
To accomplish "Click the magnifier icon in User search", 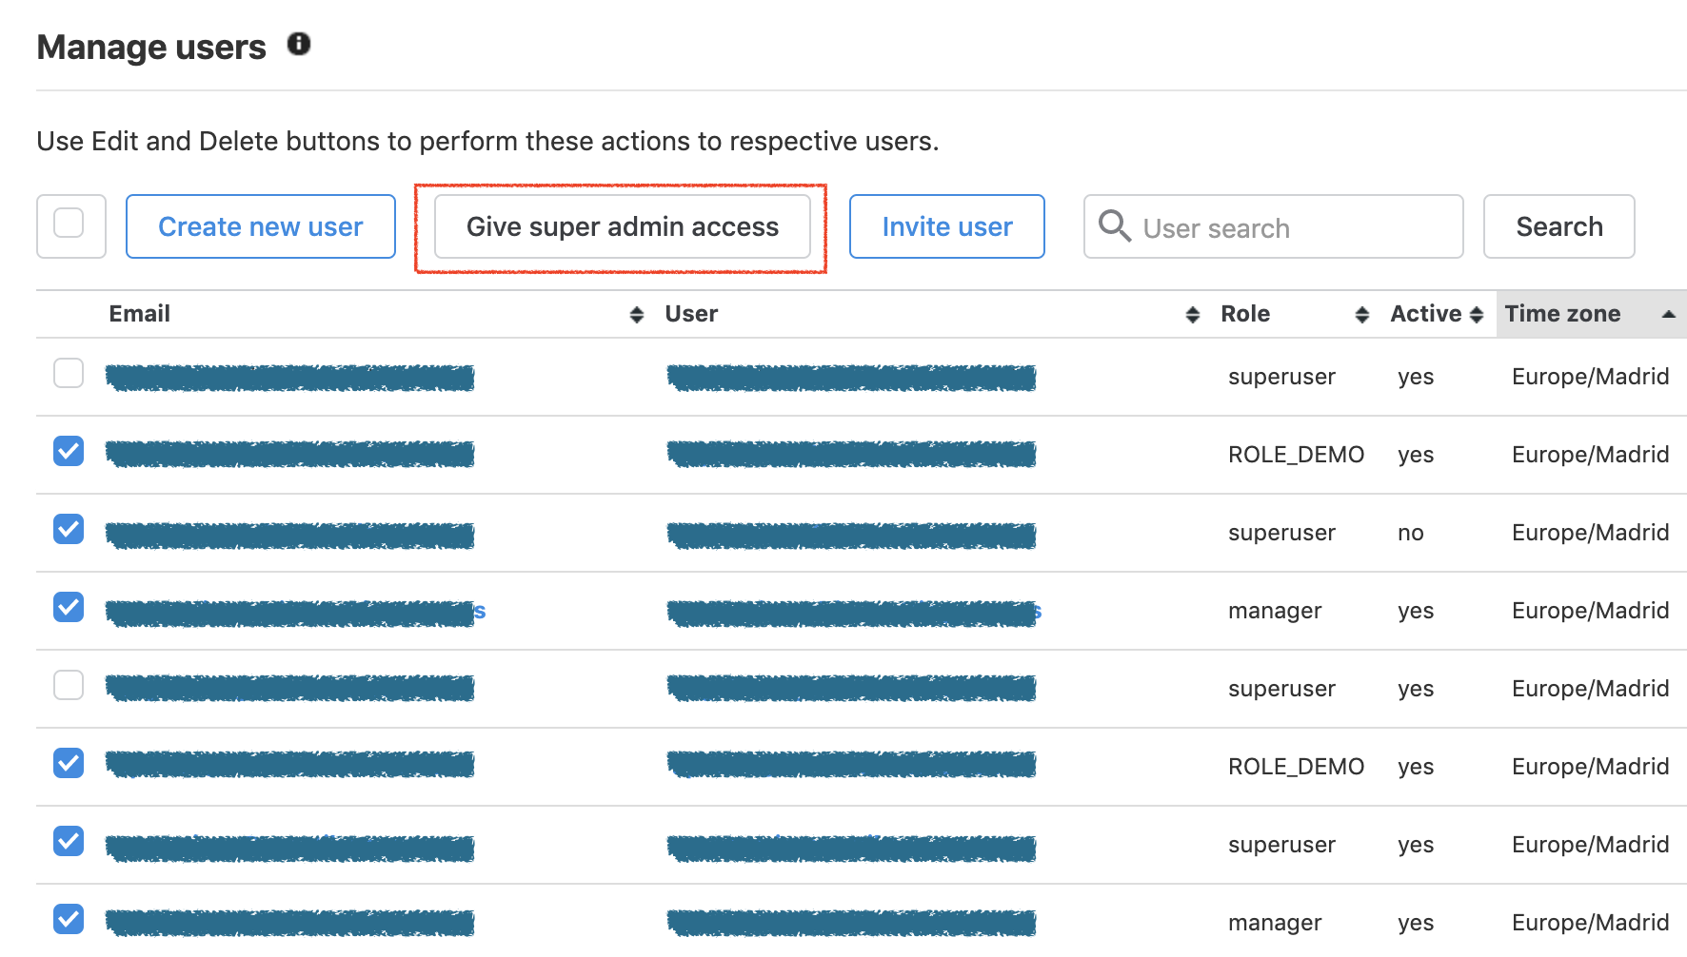I will click(1114, 226).
